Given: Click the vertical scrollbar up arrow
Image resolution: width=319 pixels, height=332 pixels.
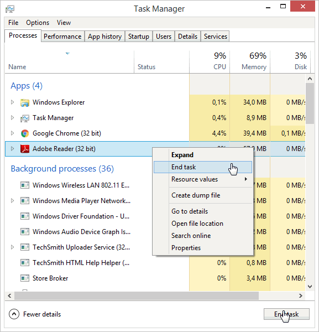Looking at the screenshot, I should click(x=310, y=79).
